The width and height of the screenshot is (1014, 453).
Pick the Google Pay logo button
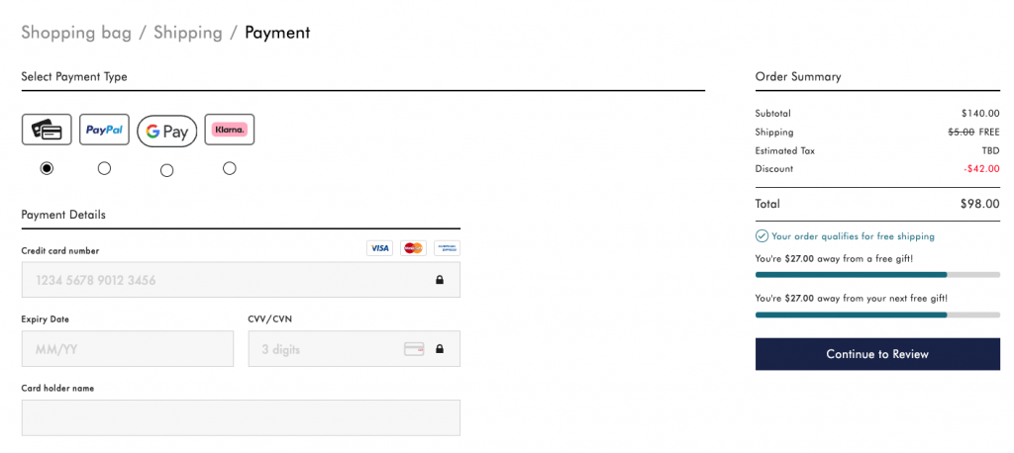coord(166,131)
